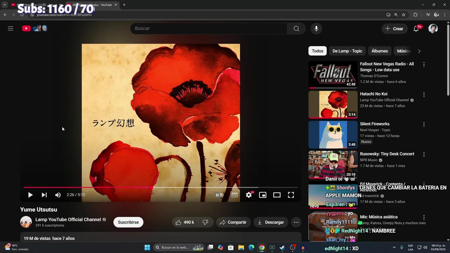
Task: Subscribe to Lamp YouTube Official Channel
Action: [x=128, y=222]
